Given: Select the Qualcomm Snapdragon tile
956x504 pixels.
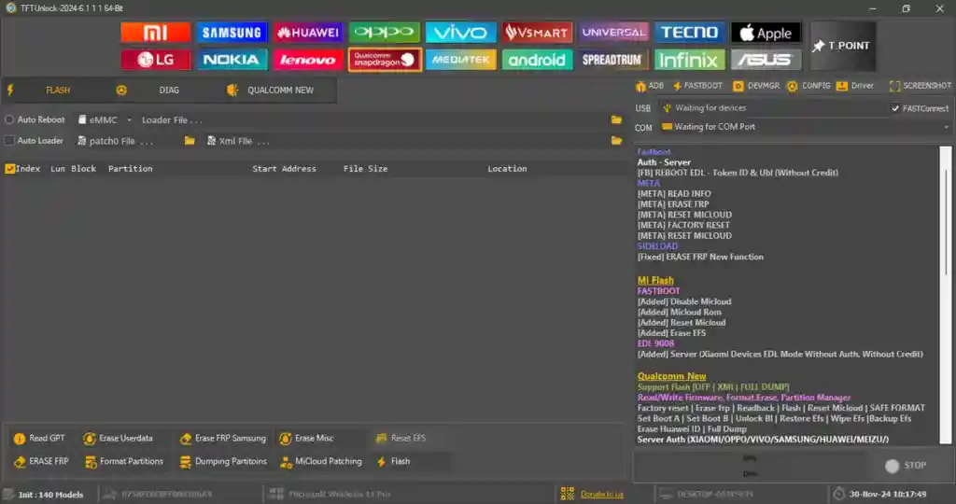Looking at the screenshot, I should coord(385,60).
